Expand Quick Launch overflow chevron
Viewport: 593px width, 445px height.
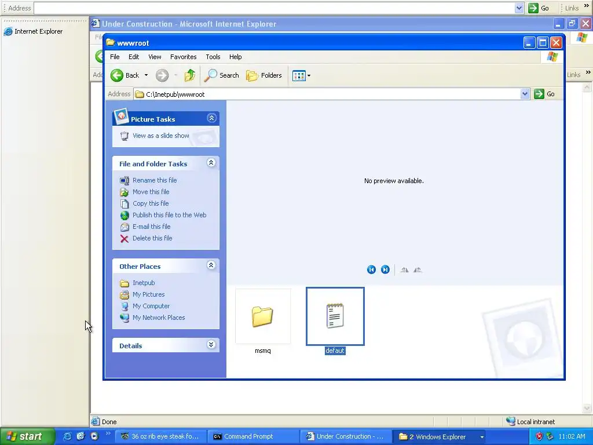108,433
